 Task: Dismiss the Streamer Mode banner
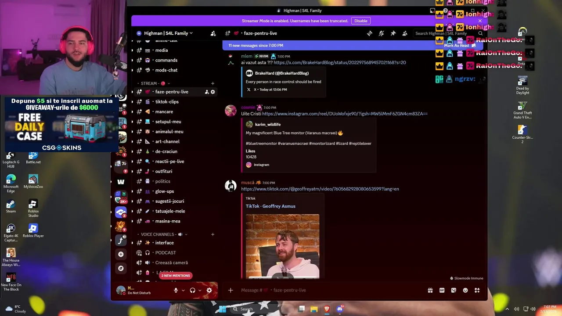point(480,21)
